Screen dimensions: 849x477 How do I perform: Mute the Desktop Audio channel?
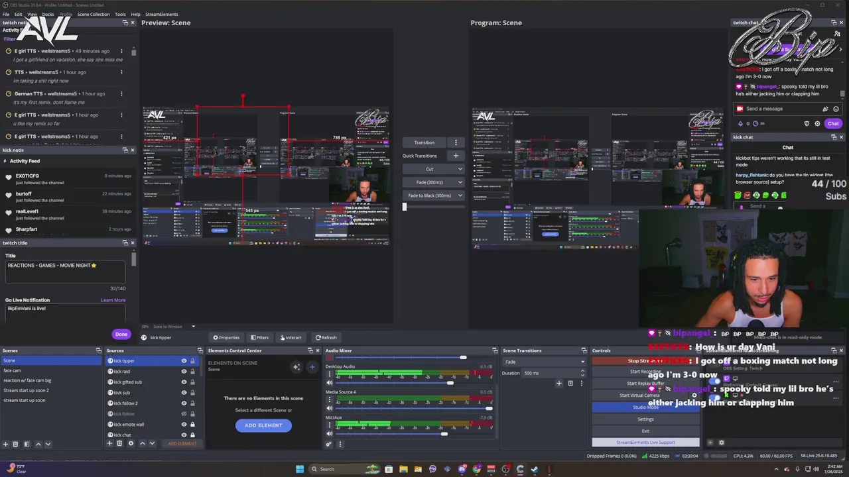point(330,383)
